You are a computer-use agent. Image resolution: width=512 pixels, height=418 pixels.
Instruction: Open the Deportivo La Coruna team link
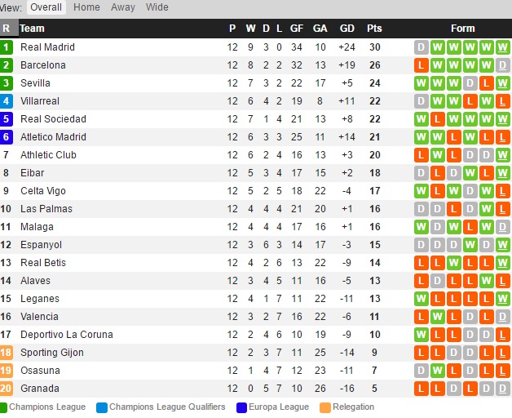(67, 335)
